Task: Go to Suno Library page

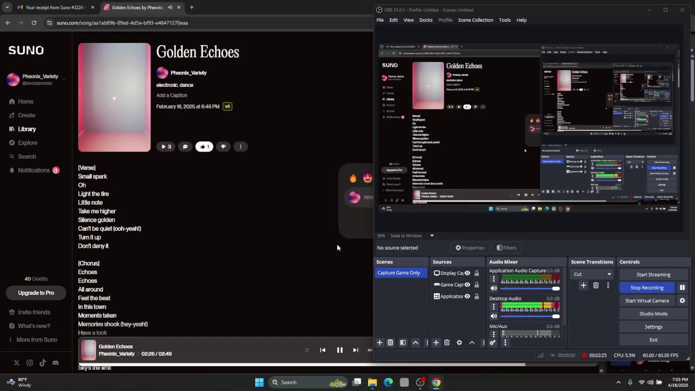Action: click(27, 129)
